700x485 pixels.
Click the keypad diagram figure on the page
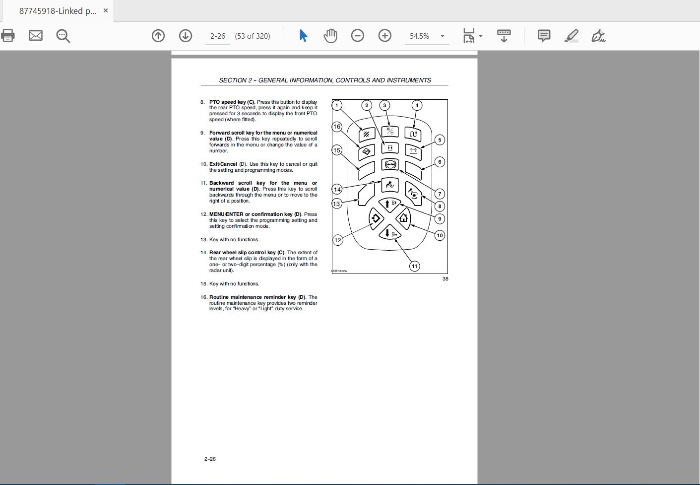point(389,187)
